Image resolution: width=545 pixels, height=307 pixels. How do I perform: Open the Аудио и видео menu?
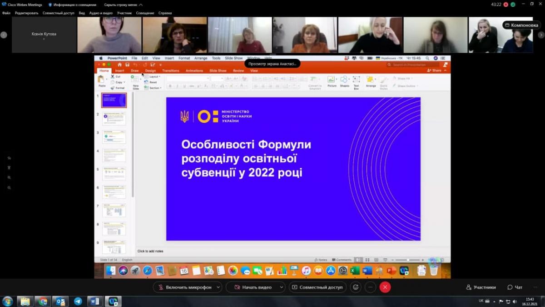(x=101, y=13)
